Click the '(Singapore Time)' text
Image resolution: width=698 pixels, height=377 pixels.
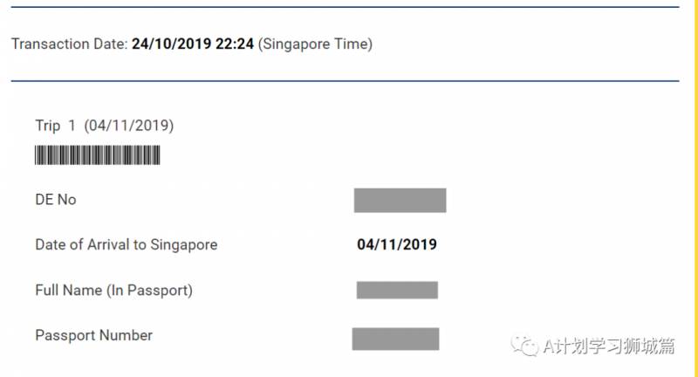[315, 44]
